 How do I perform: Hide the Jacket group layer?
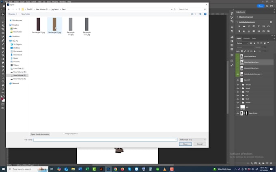[237, 88]
